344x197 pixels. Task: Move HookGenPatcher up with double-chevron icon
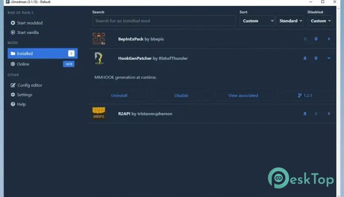pos(305,58)
